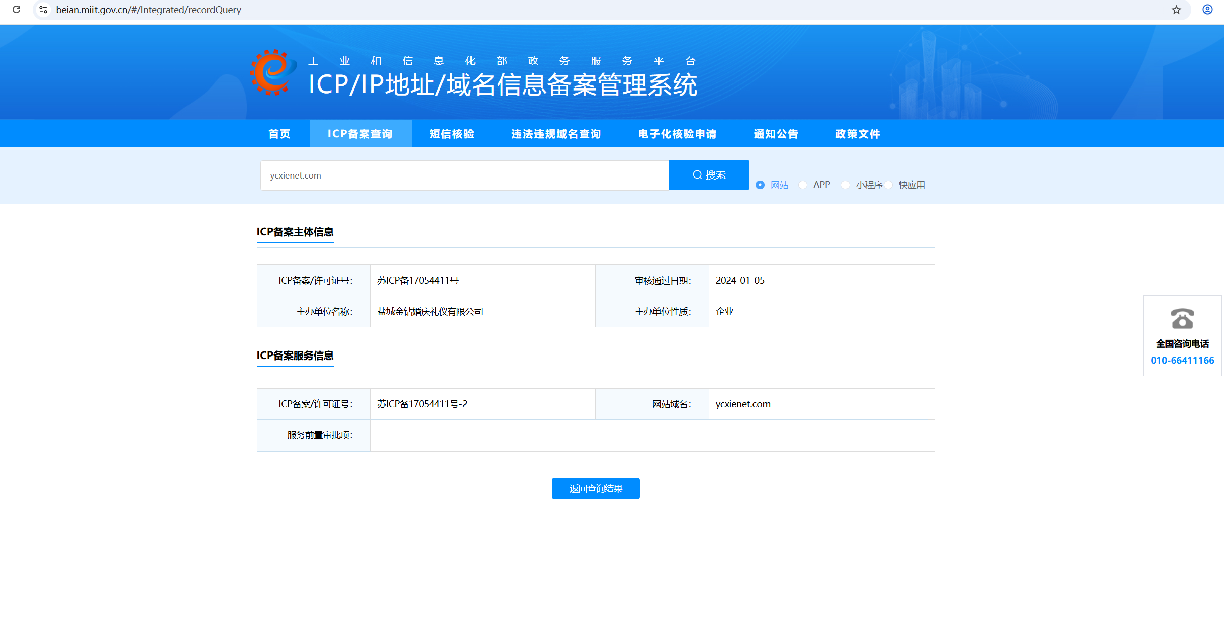Open the 首页 navigation tab

279,134
